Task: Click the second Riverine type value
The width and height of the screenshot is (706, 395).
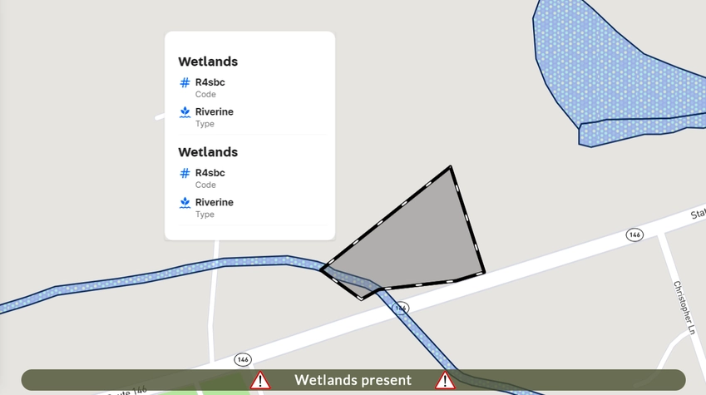Action: (x=215, y=202)
